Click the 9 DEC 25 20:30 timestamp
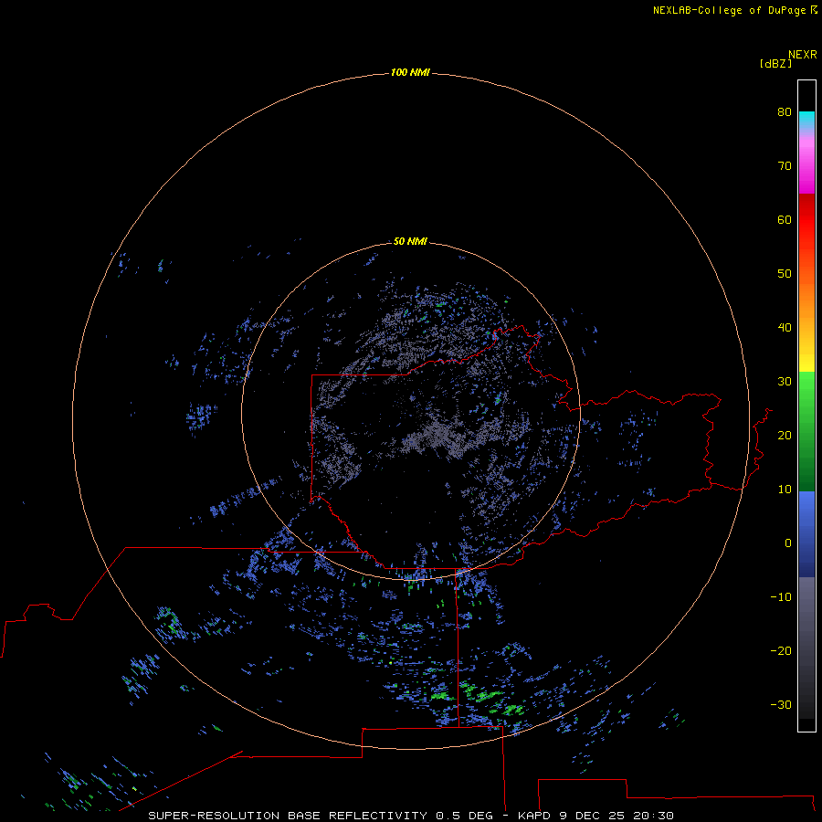 tap(616, 816)
